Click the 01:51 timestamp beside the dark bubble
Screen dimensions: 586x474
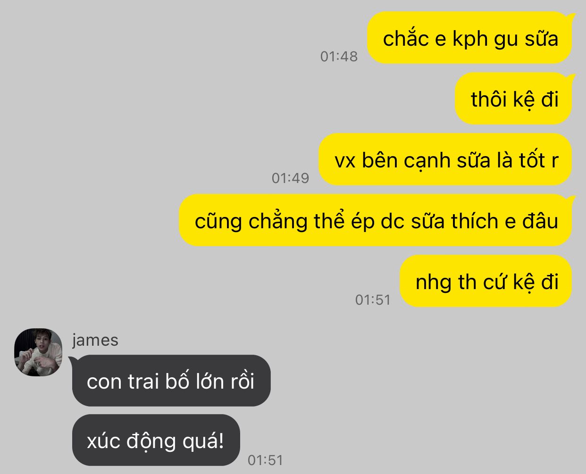point(265,459)
